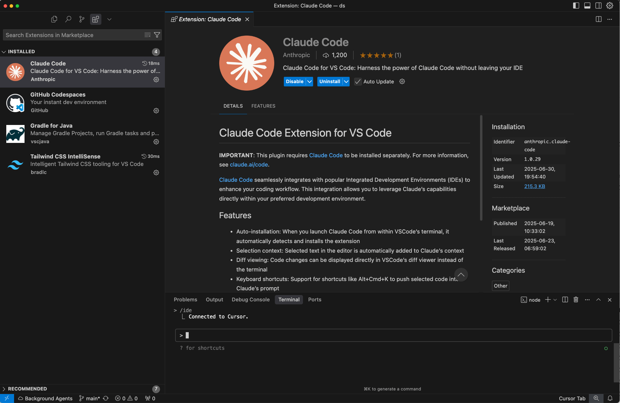Screen dimensions: 620x403
Task: Open the extension filter funnel icon
Action: tap(157, 35)
